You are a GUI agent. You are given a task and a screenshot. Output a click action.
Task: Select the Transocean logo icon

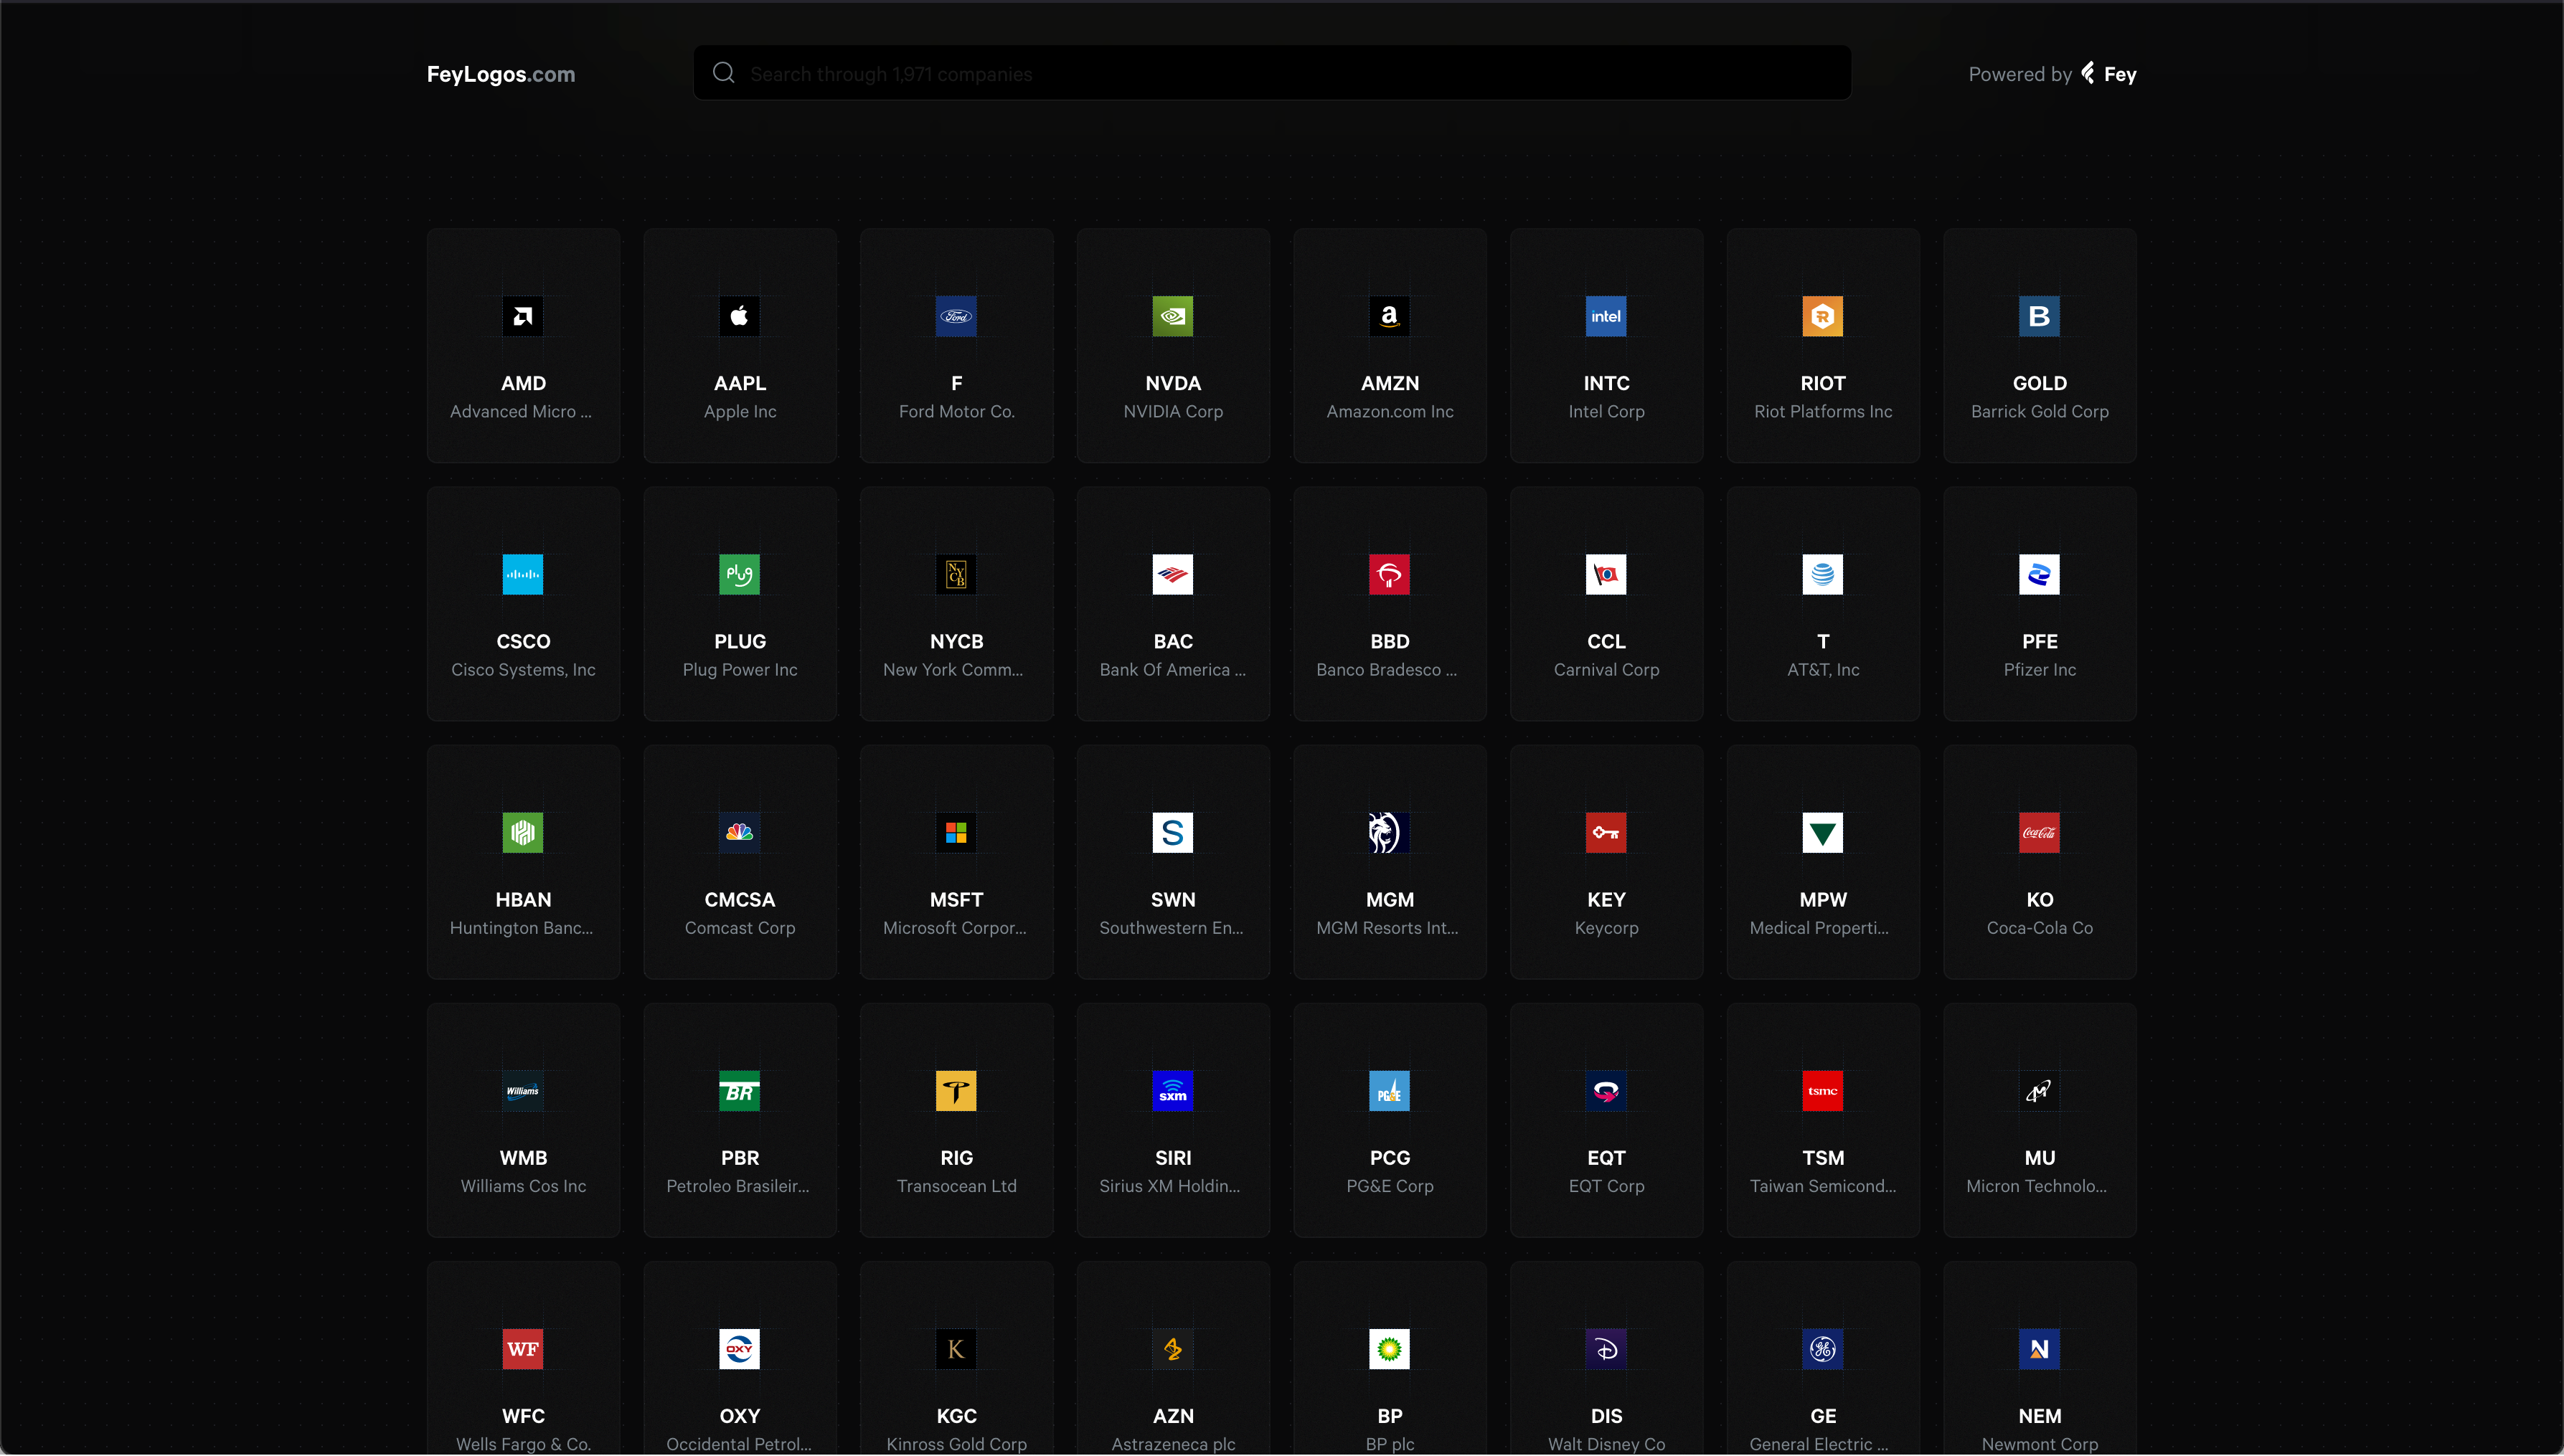click(x=956, y=1090)
